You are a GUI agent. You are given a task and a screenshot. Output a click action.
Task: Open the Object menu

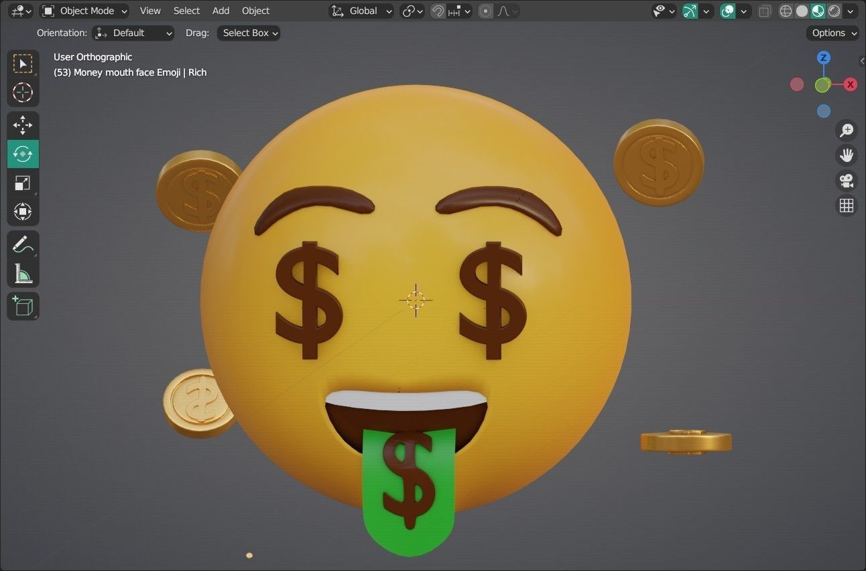click(x=255, y=11)
